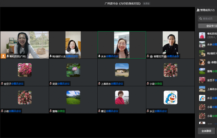Click muted mic icon on 水云 tile

(148, 111)
